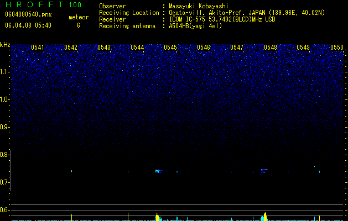Click the meteor echo near 0548
348x221 pixels.
pyautogui.click(x=264, y=171)
